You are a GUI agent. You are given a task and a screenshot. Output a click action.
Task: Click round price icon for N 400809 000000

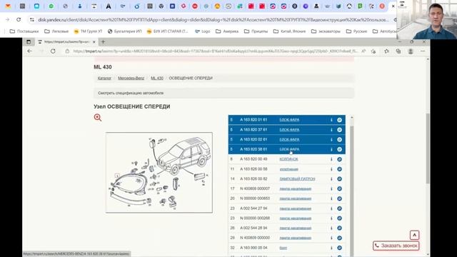pos(340,238)
